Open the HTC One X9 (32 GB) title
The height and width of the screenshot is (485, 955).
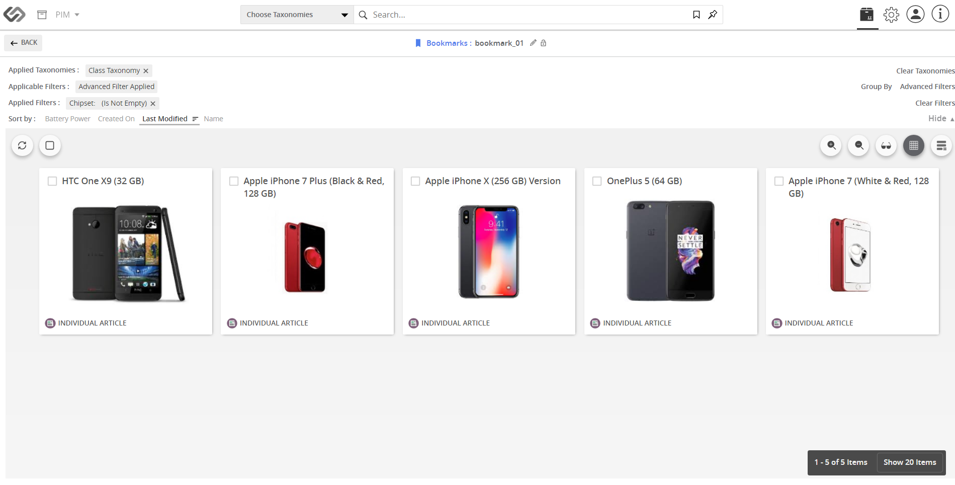tap(103, 181)
